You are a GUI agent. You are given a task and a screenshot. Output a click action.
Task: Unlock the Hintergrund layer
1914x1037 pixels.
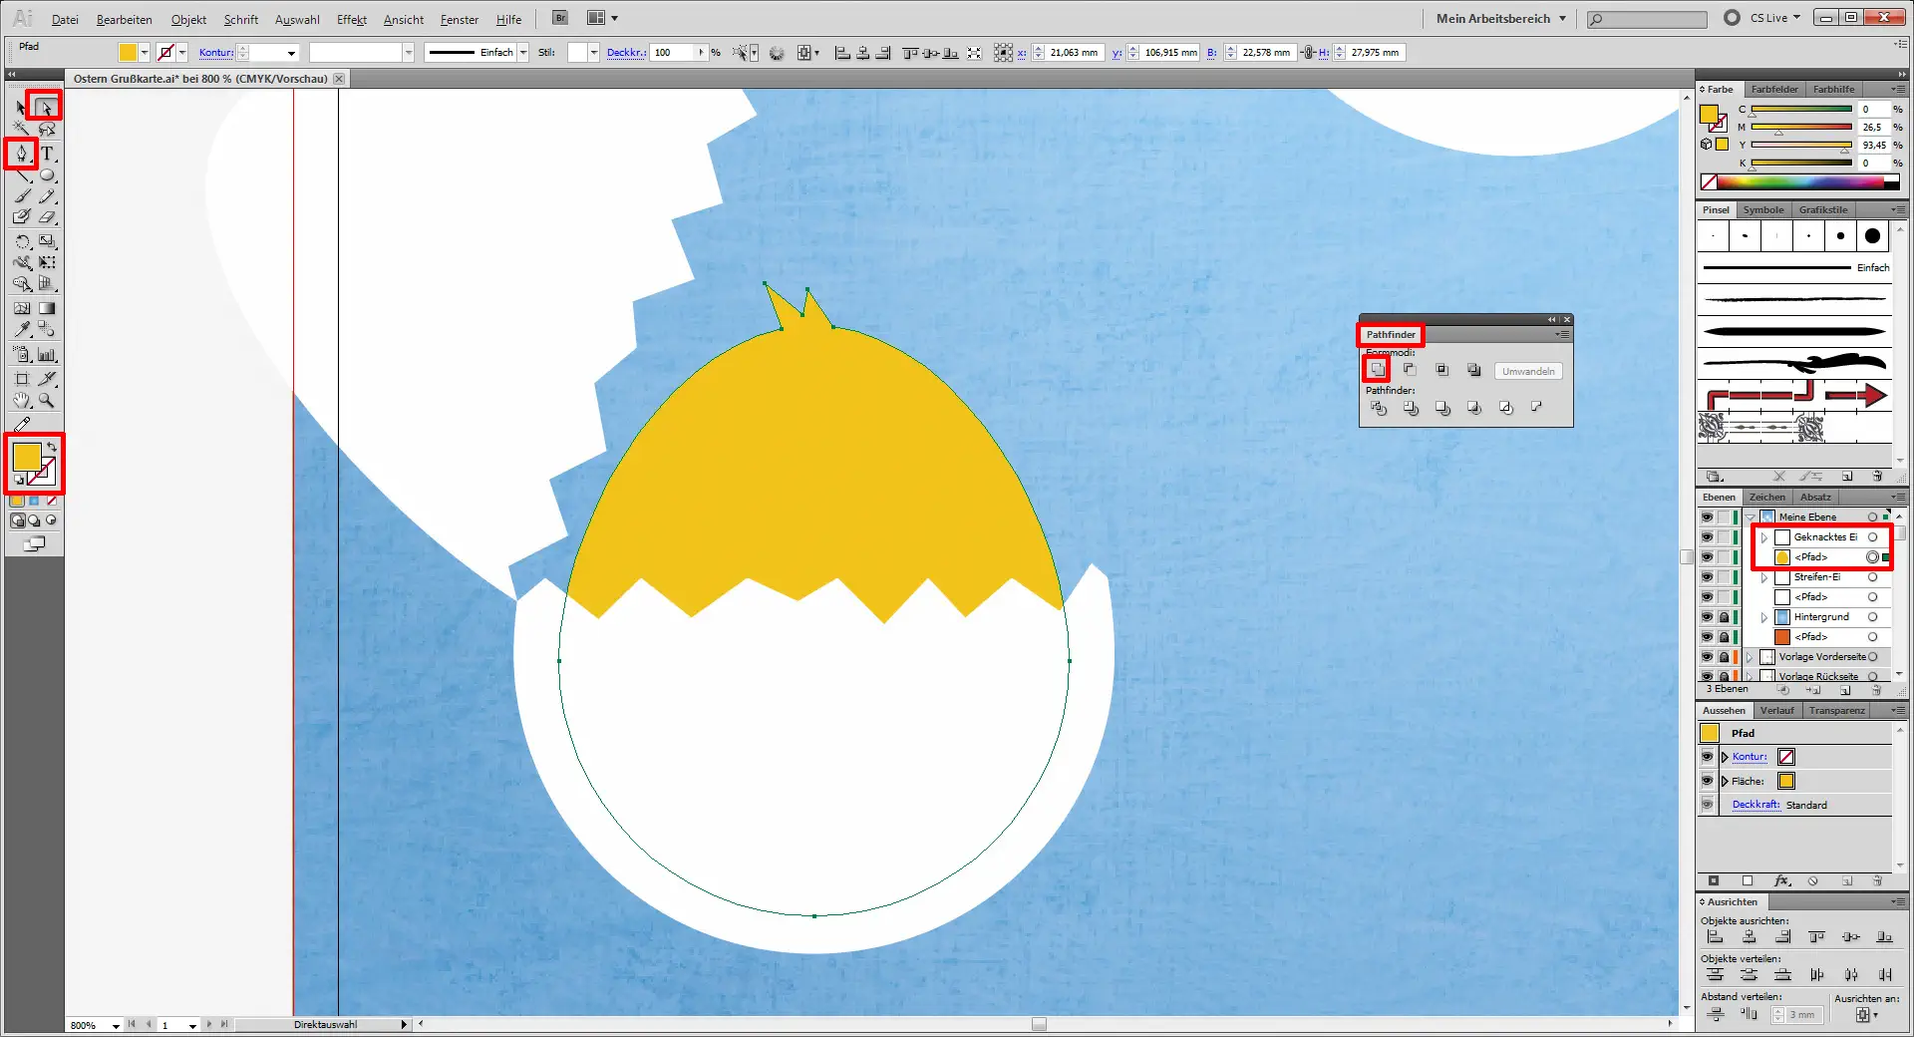click(x=1724, y=617)
